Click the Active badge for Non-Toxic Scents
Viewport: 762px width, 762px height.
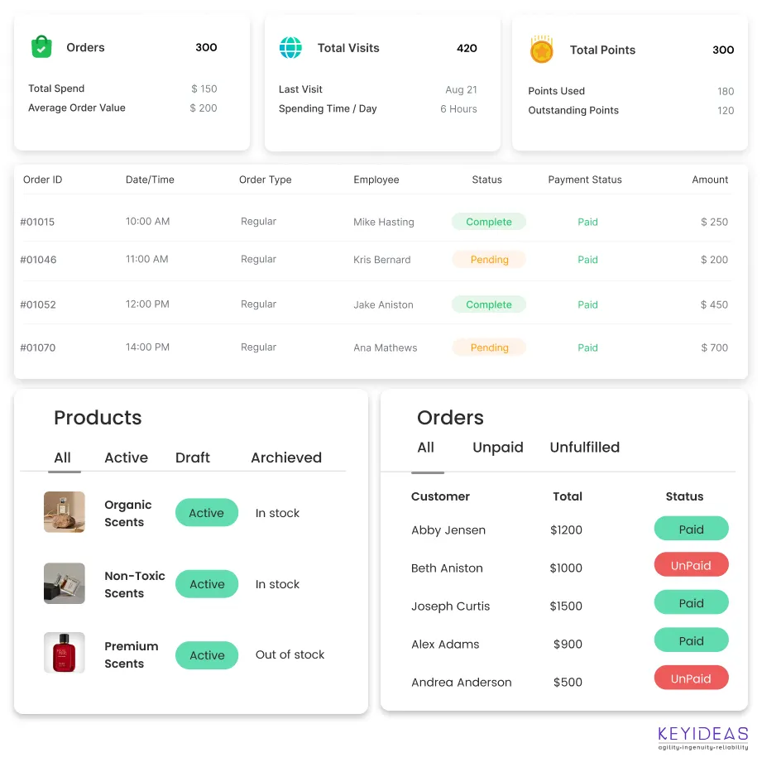click(207, 583)
